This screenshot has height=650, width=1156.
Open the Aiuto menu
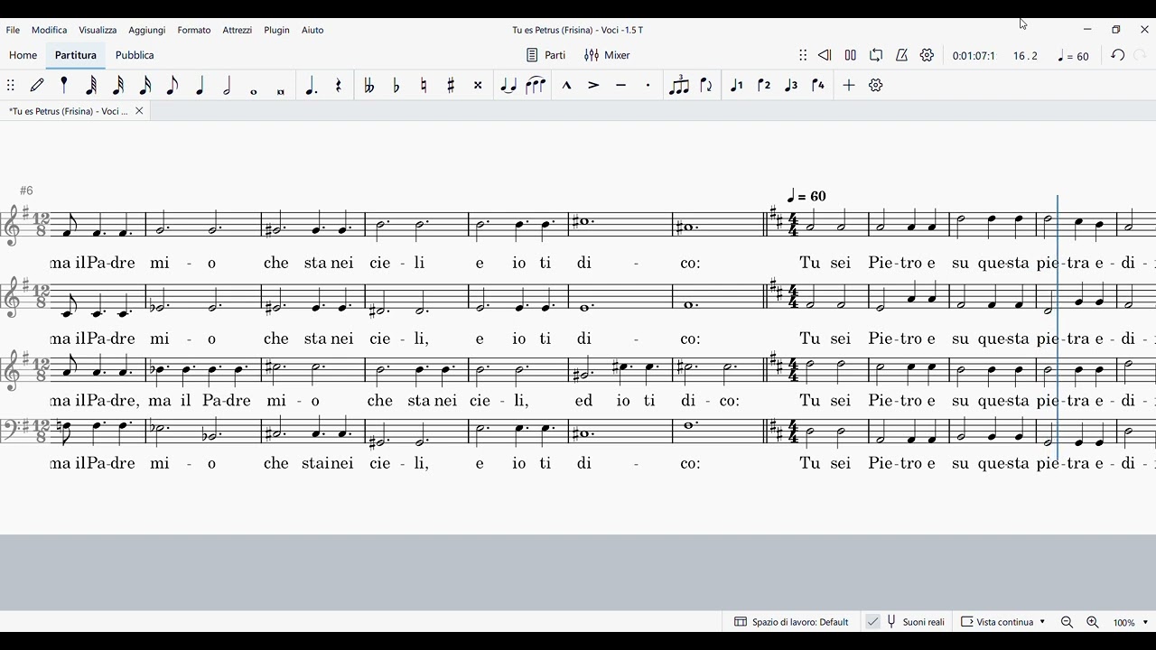click(x=312, y=30)
